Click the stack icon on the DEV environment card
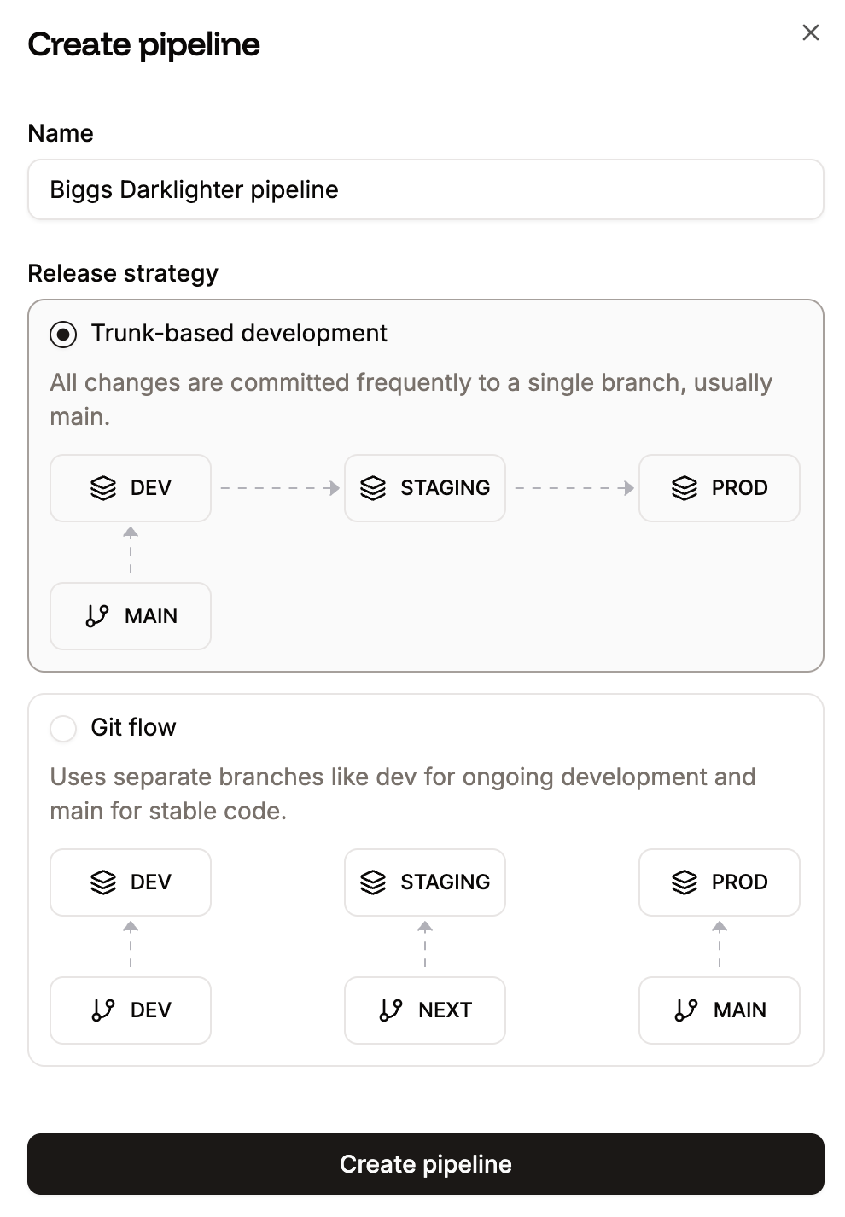 (104, 488)
